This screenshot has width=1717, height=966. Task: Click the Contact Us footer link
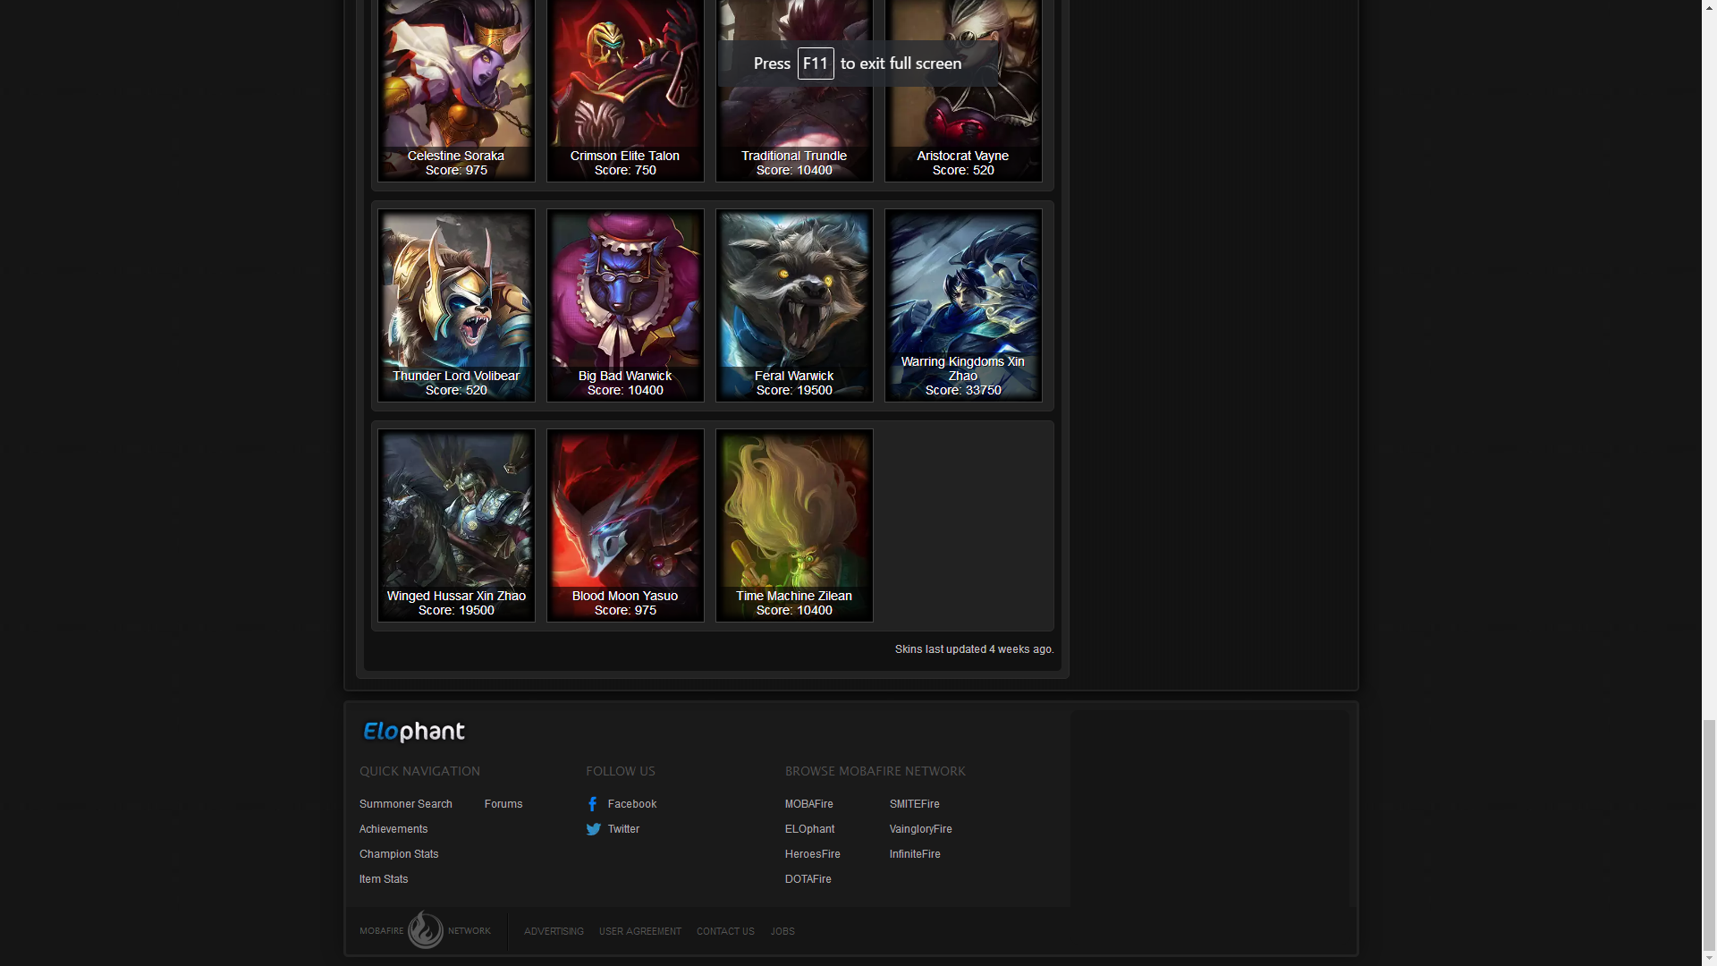pyautogui.click(x=725, y=931)
